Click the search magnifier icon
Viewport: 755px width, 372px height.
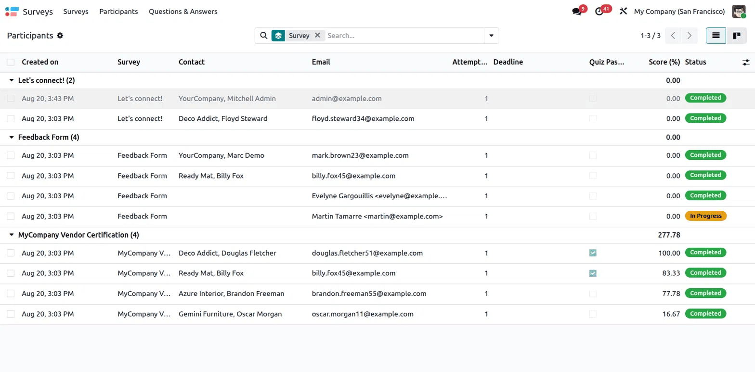coord(263,36)
